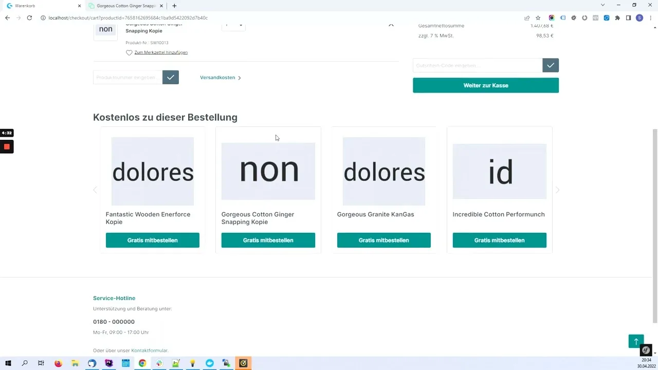
Task: Open the Gorgeous Granite KanGas product image
Action: click(384, 171)
